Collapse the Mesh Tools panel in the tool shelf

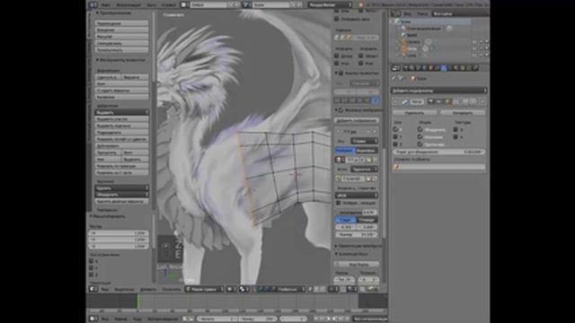[x=97, y=60]
